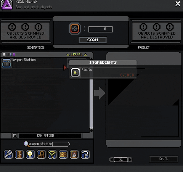Click the scan item slot
183x172 pixels.
click(75, 29)
